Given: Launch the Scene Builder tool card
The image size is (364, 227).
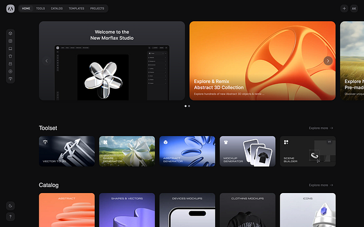Looking at the screenshot, I should [308, 151].
